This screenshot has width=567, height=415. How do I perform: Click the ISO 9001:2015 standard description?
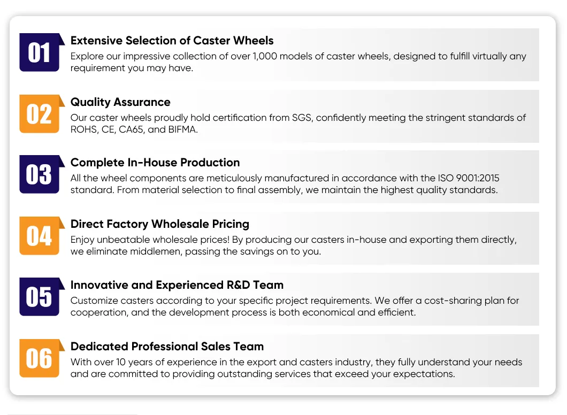tap(285, 184)
